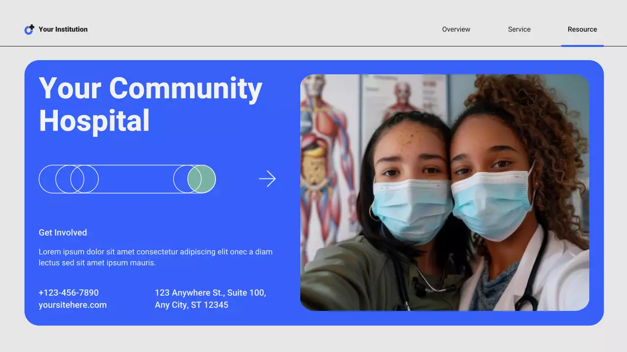The width and height of the screenshot is (627, 352).
Task: Click the pill-shaped capsule outline graphic
Action: [127, 179]
